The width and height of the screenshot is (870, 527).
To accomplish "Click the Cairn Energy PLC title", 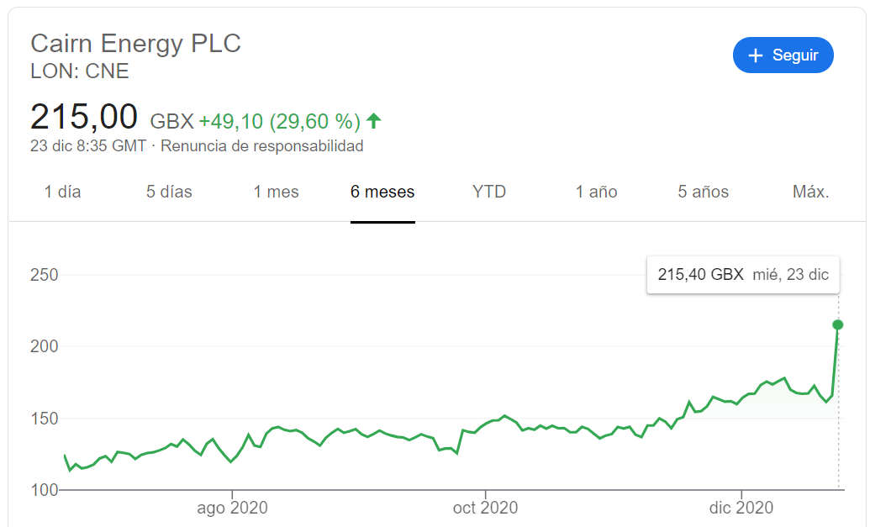I will pyautogui.click(x=135, y=44).
